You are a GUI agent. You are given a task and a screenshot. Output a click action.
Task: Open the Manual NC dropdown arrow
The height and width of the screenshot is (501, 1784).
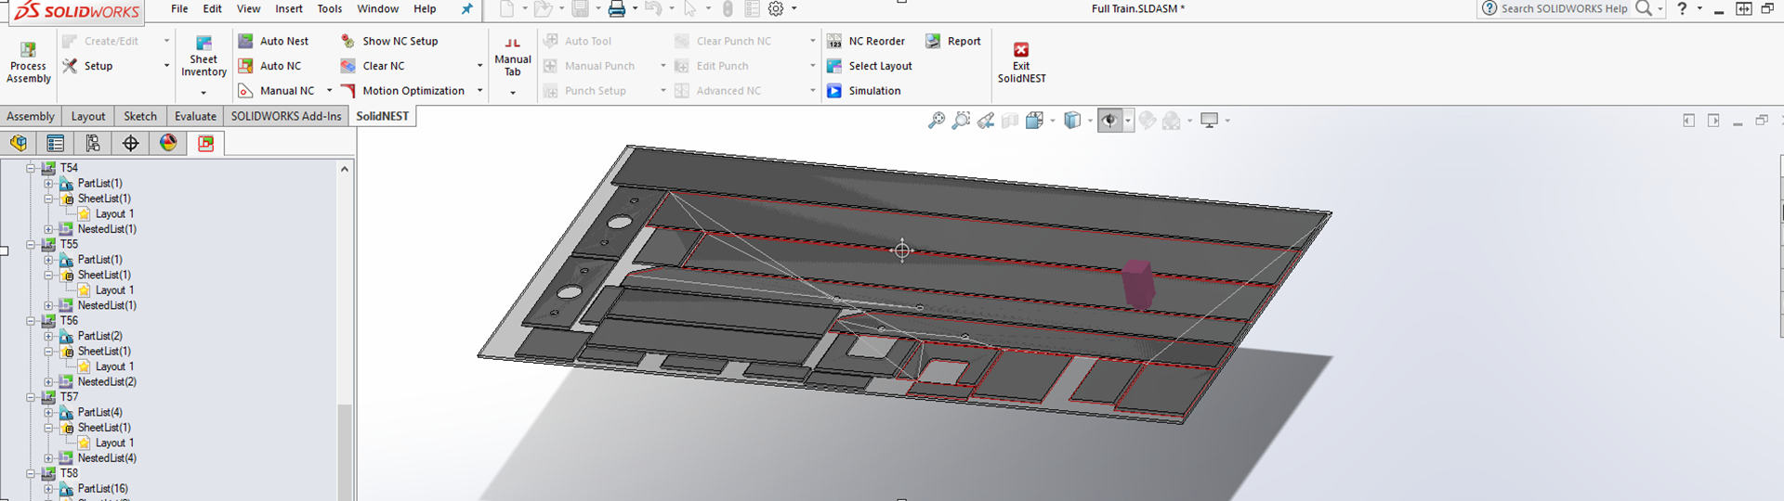click(x=329, y=91)
